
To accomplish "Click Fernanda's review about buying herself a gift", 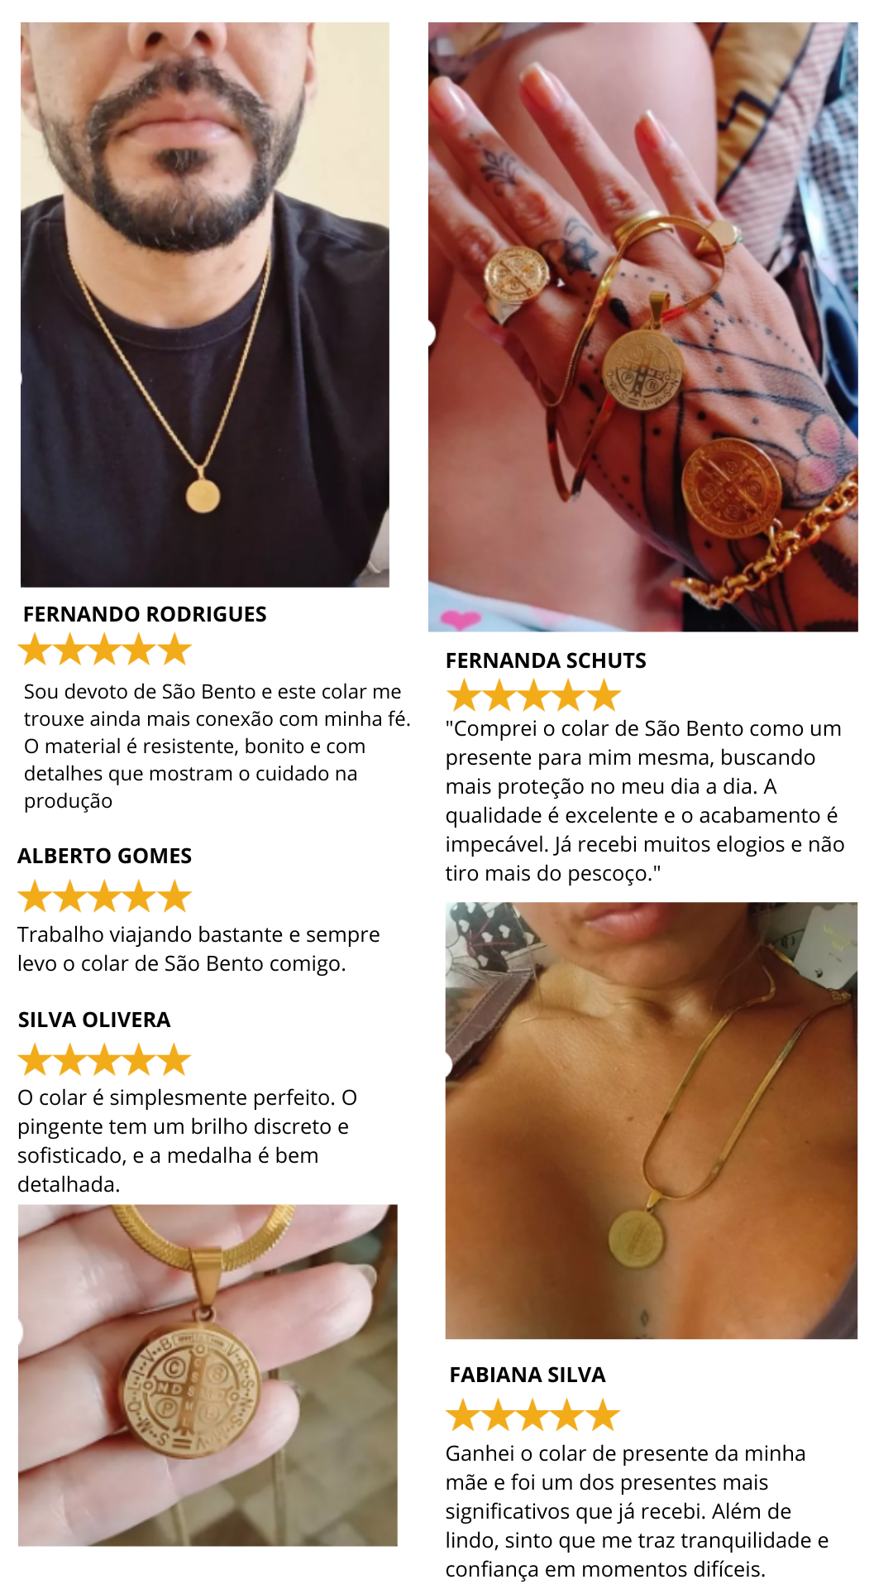I will [645, 800].
